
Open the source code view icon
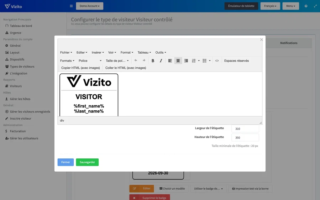217,60
